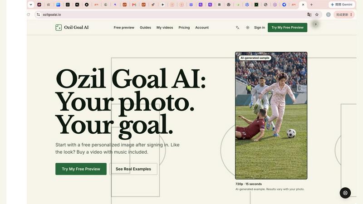Toggle the light/dark theme sun icon
This screenshot has height=204, width=363.
(247, 28)
